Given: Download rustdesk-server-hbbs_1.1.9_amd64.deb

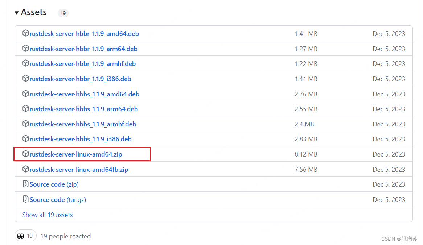Looking at the screenshot, I should [85, 94].
